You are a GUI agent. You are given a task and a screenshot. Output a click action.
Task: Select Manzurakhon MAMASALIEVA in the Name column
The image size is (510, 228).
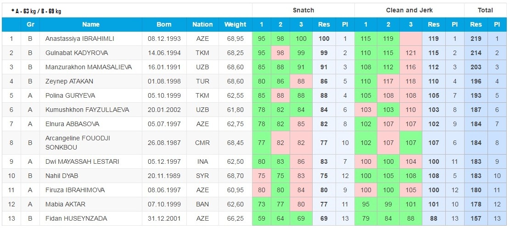pyautogui.click(x=88, y=67)
